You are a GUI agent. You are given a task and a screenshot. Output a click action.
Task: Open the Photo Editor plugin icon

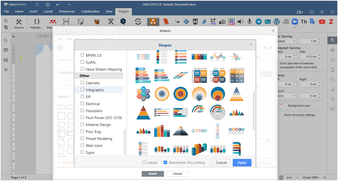point(81,21)
